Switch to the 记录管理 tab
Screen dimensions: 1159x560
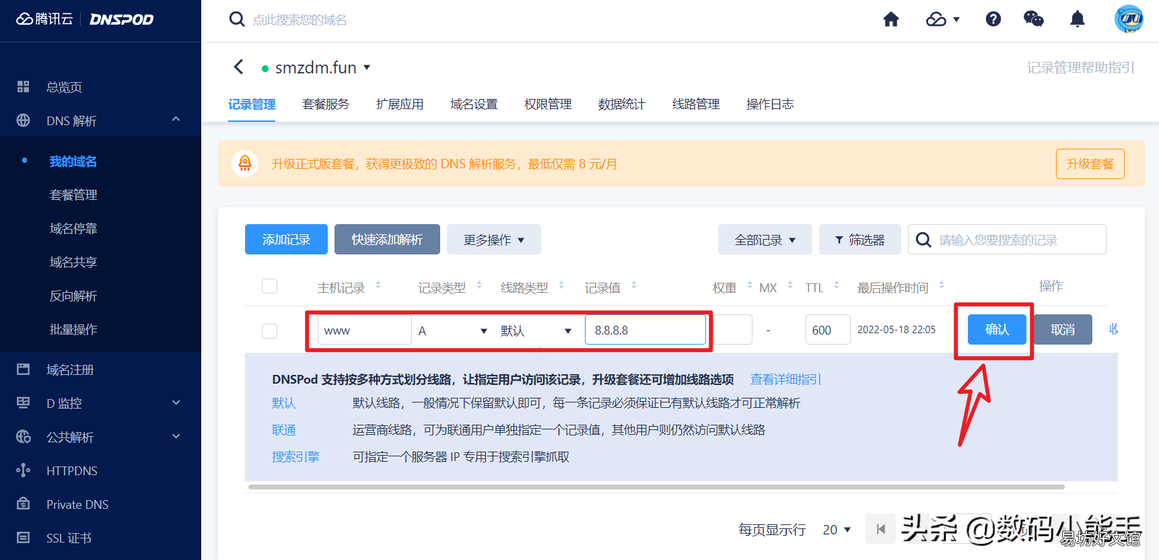pos(252,104)
